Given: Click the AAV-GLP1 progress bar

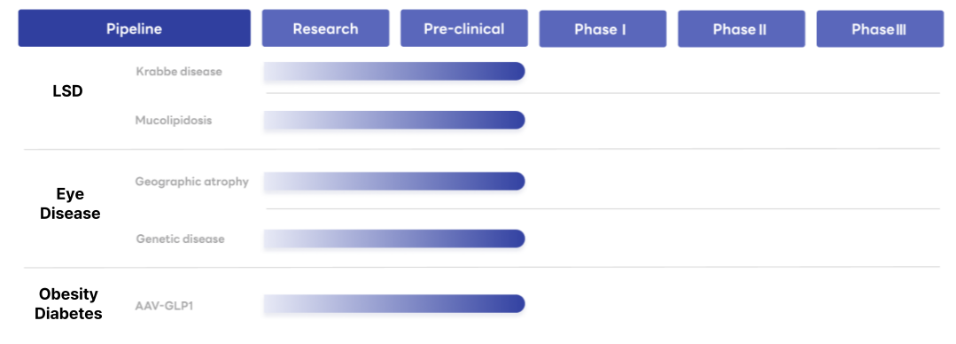Looking at the screenshot, I should 394,304.
